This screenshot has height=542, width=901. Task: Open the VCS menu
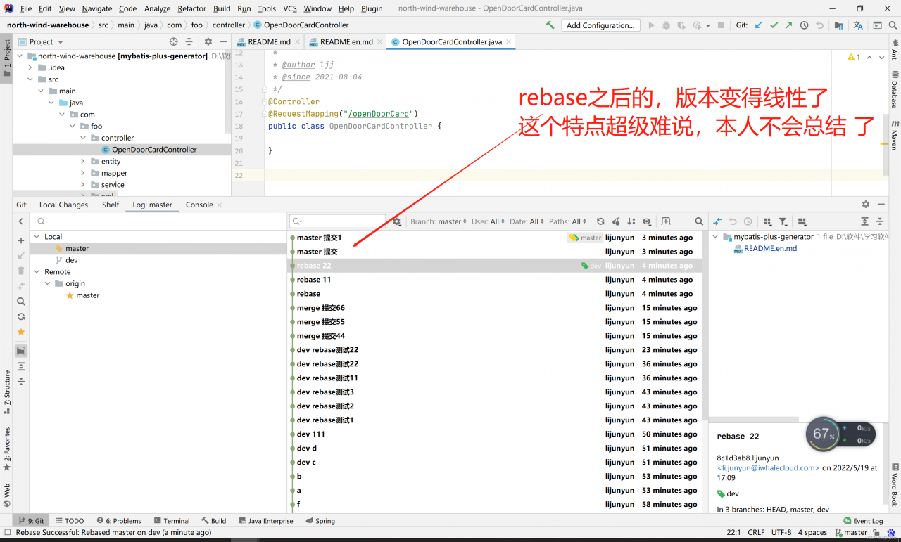290,8
